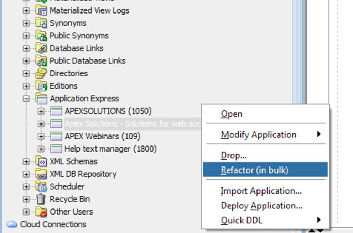This screenshot has width=353, height=233.
Task: Click the XML DB Repository folder icon
Action: [41, 174]
